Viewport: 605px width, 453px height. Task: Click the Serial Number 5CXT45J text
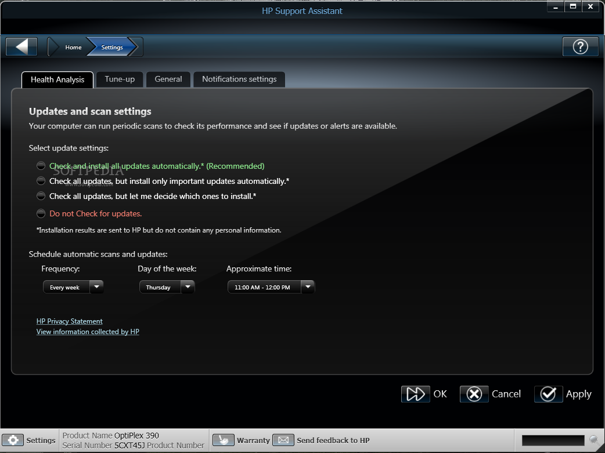[x=103, y=445]
